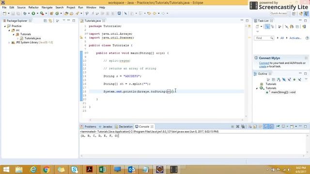
Task: Click the Sort icon in Outline toolbar
Action: pos(279,79)
